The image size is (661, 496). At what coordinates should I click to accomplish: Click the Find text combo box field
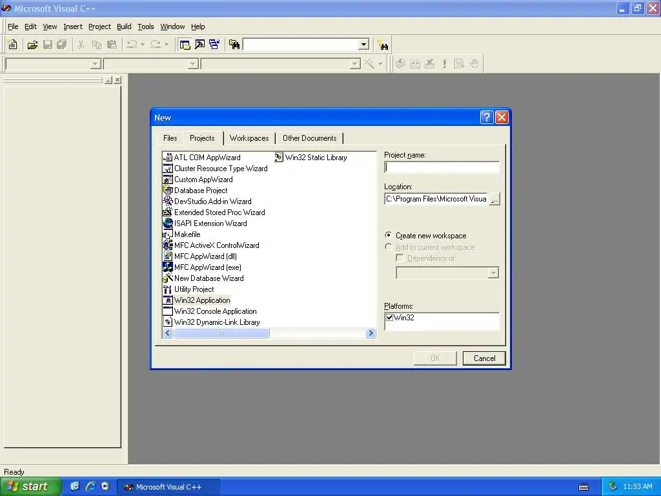301,45
